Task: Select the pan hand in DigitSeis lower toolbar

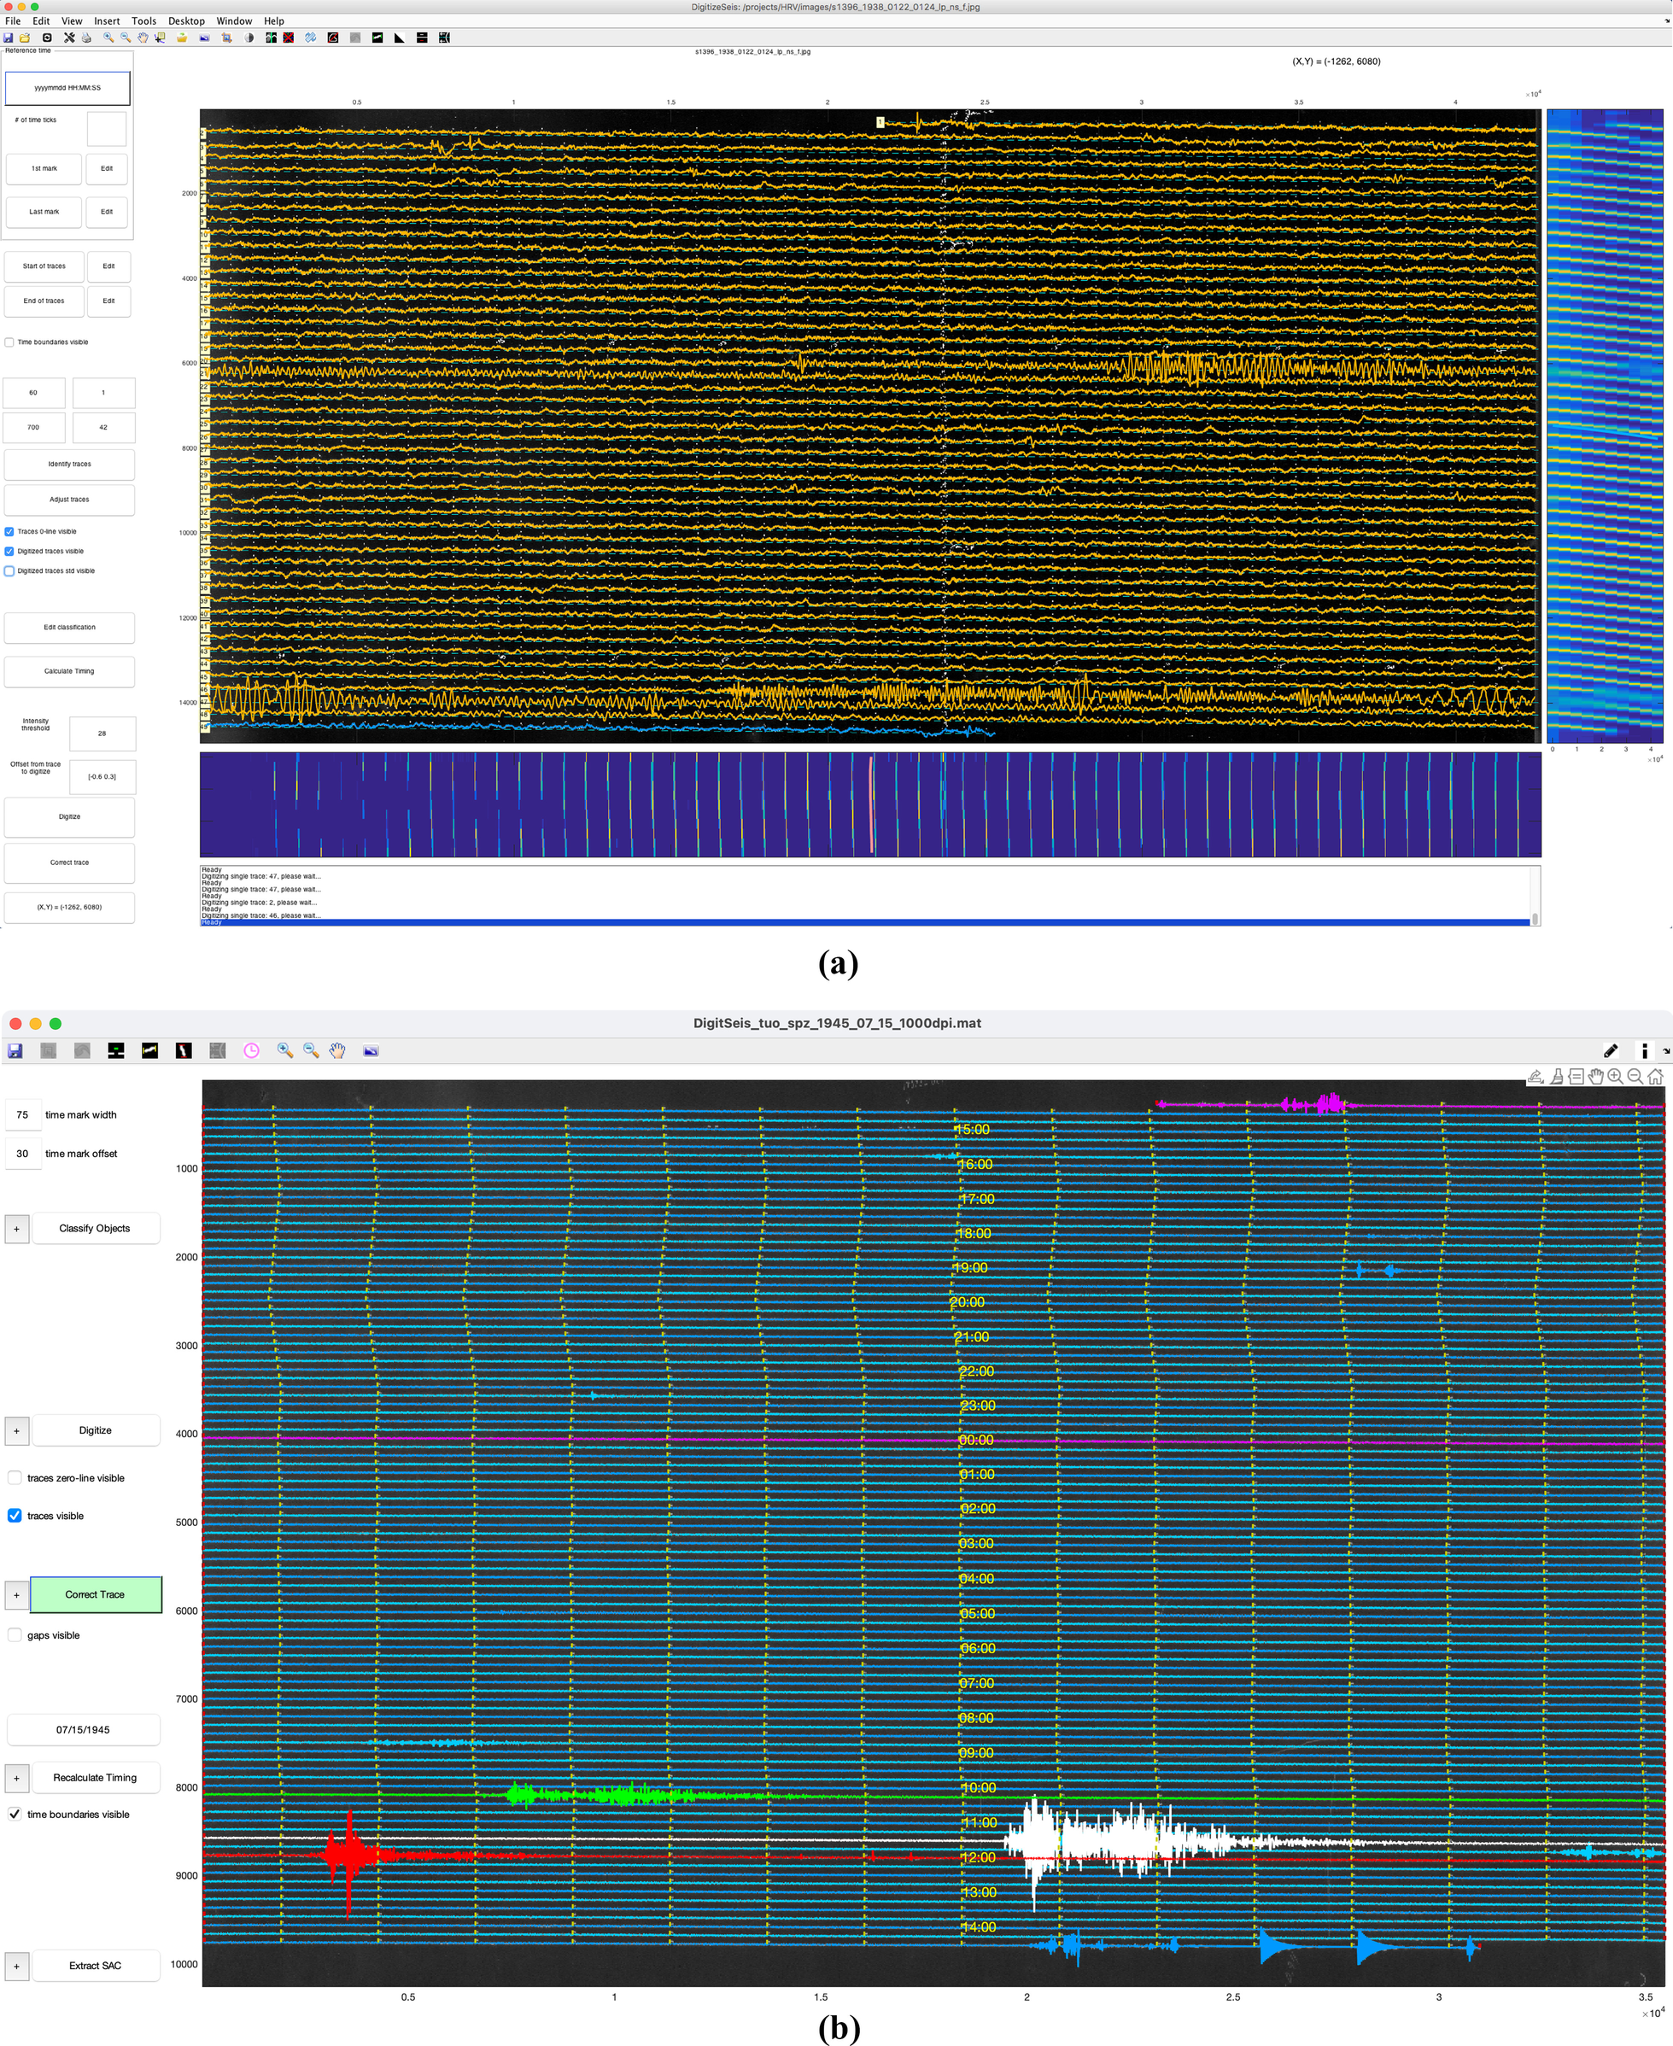Action: (337, 1050)
